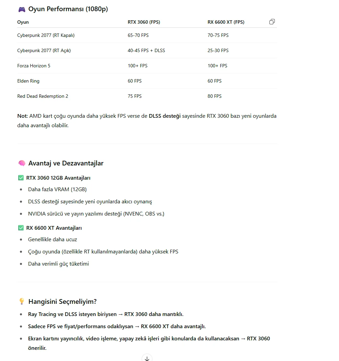Screen dimensions: 339x361
Task: Click the brain emoji beside Avantaj ve Dezavantajlar
Action: pos(22,163)
